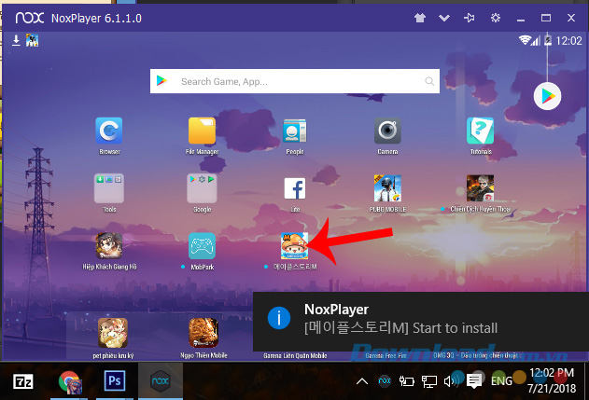
Task: Click the NoxPlayer install notification toast
Action: coord(421,321)
